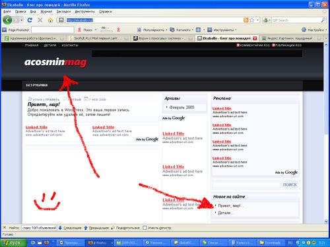This screenshot has width=330, height=247.
Task: Reload the page with the refresh icon
Action: (x=30, y=20)
